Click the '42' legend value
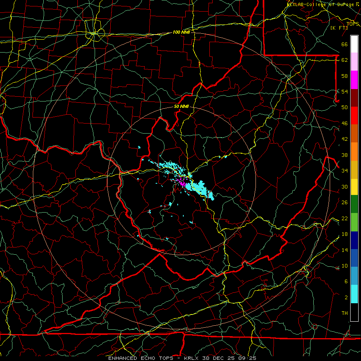The height and width of the screenshot is (361, 361). click(x=345, y=139)
